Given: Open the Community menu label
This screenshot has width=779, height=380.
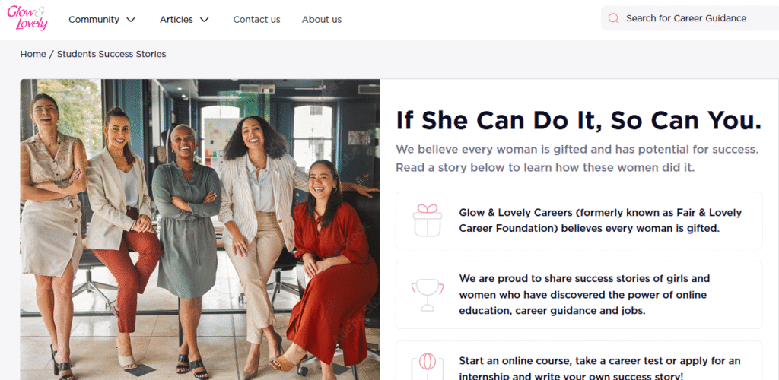Looking at the screenshot, I should tap(94, 20).
